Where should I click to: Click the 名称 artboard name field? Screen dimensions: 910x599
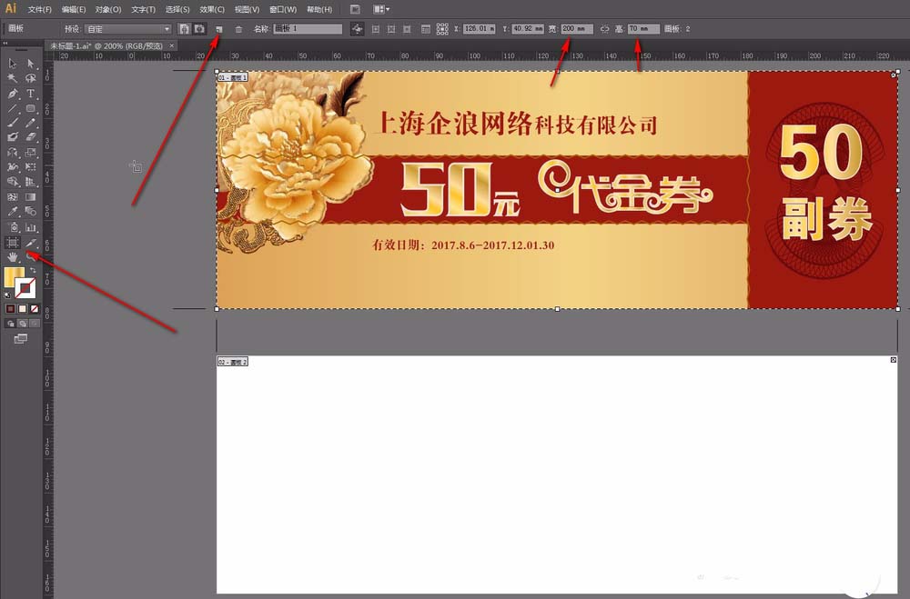[x=308, y=29]
